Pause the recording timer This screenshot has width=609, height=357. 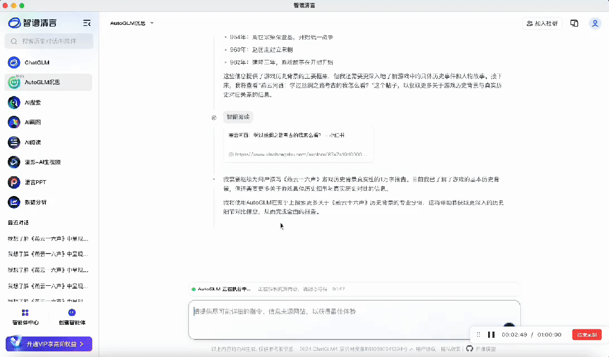click(x=491, y=334)
